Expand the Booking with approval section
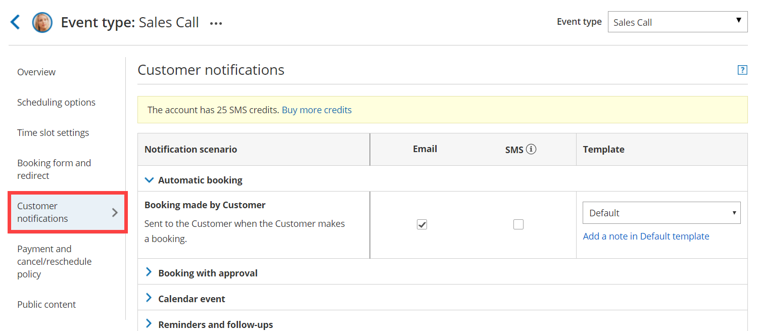 pyautogui.click(x=149, y=272)
